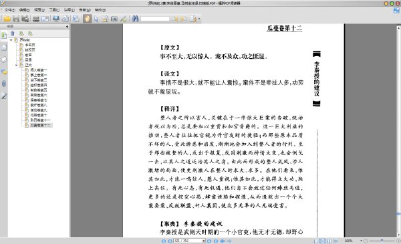The height and width of the screenshot is (244, 401).
Task: Open the page number dropdown arrow
Action: click(204, 241)
